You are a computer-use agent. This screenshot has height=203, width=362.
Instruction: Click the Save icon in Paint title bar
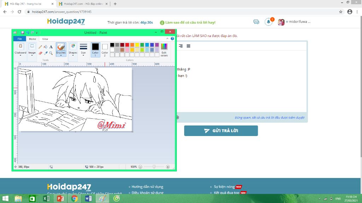(23, 33)
